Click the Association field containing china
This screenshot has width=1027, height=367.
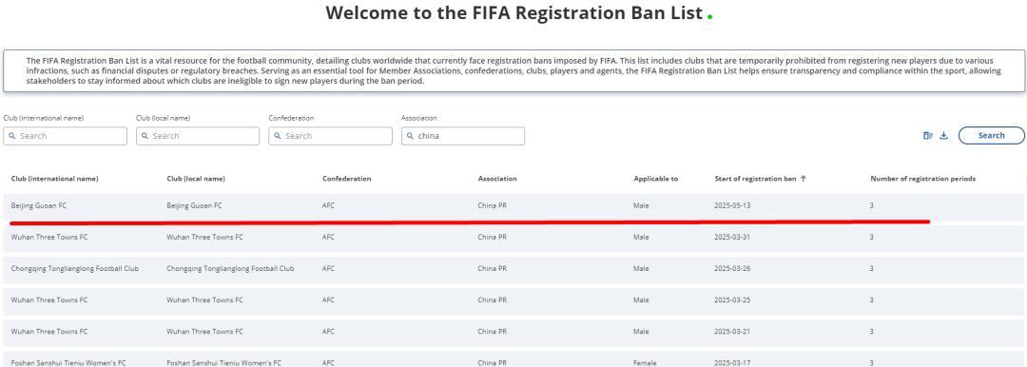463,136
